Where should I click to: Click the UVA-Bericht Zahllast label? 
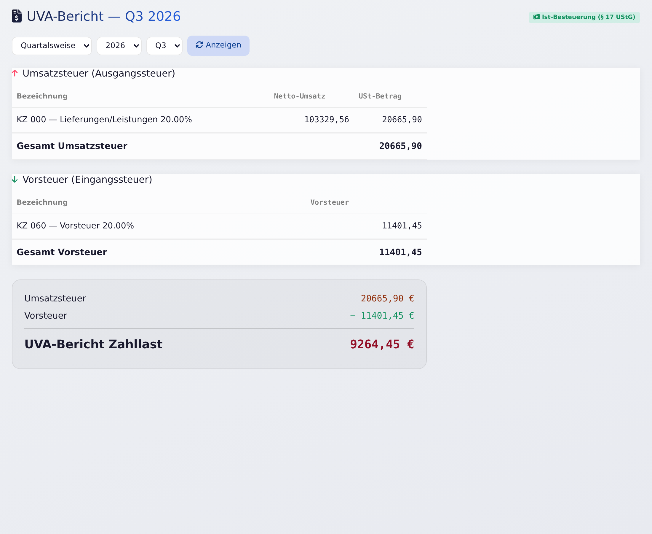point(93,344)
